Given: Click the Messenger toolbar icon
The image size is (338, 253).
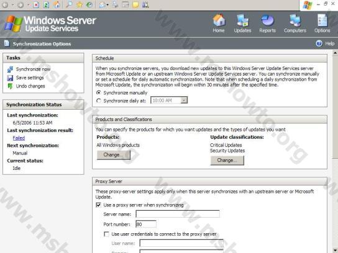Looking at the screenshot, I should point(145,4).
